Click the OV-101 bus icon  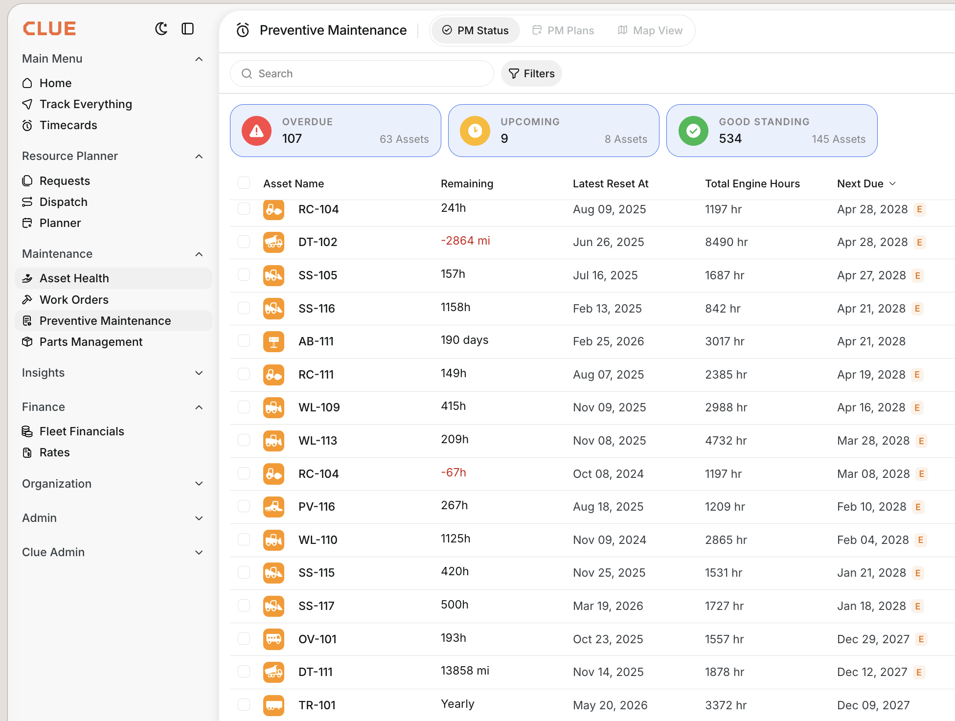[273, 639]
